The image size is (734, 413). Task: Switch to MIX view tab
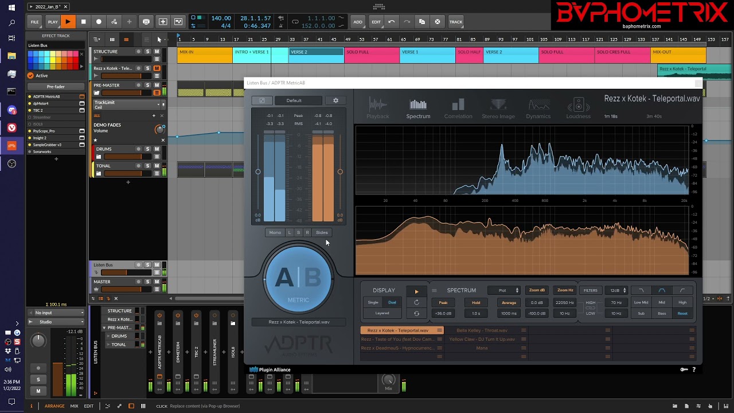click(74, 406)
